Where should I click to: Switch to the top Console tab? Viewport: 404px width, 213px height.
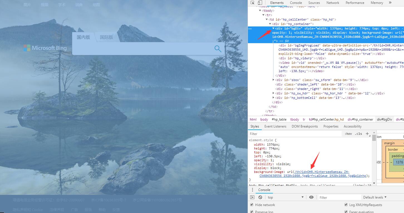coord(296,3)
